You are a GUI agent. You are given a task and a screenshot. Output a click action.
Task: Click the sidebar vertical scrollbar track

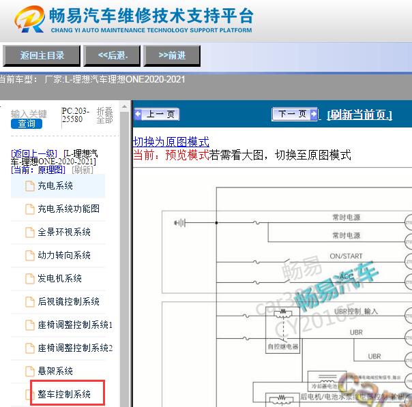click(125, 258)
